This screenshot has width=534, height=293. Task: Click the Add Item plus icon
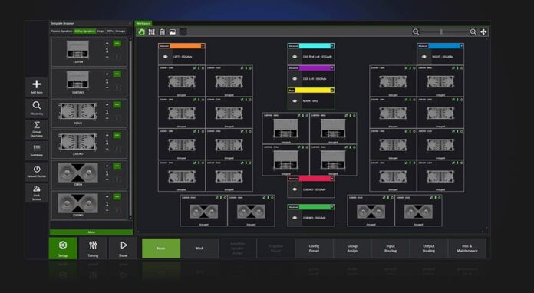click(36, 84)
